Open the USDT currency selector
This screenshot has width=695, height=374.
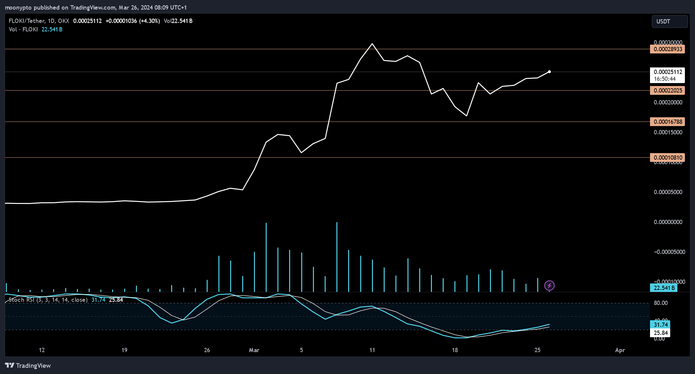pyautogui.click(x=670, y=22)
